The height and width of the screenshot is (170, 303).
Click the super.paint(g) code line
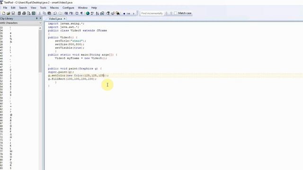point(61,72)
